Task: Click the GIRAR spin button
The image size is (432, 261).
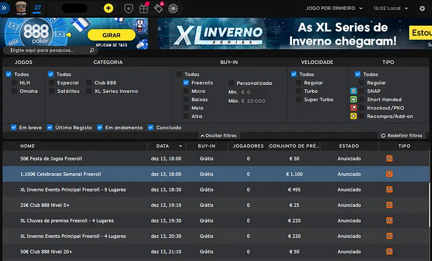Action: 111,35
